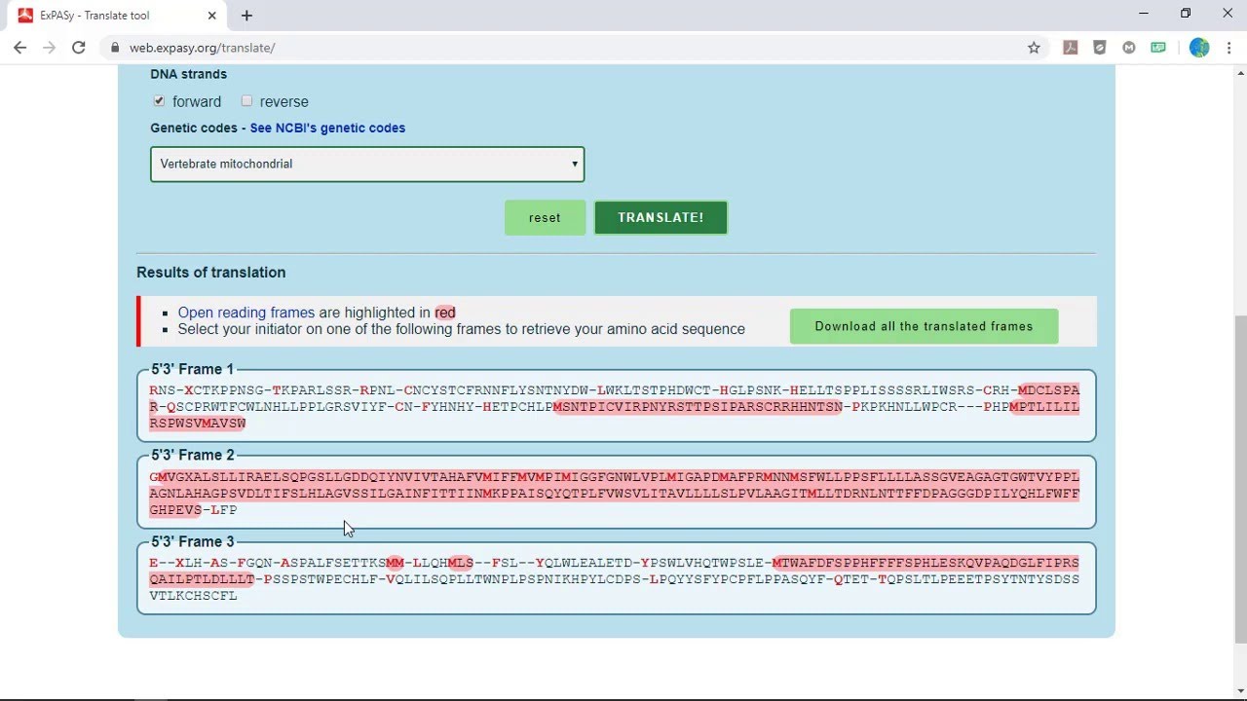Viewport: 1247px width, 701px height.
Task: Select the MSNTPICVIRPNYRSTTPSIPARSCRRHHNTSN ORF in Frame 1
Action: click(x=699, y=406)
